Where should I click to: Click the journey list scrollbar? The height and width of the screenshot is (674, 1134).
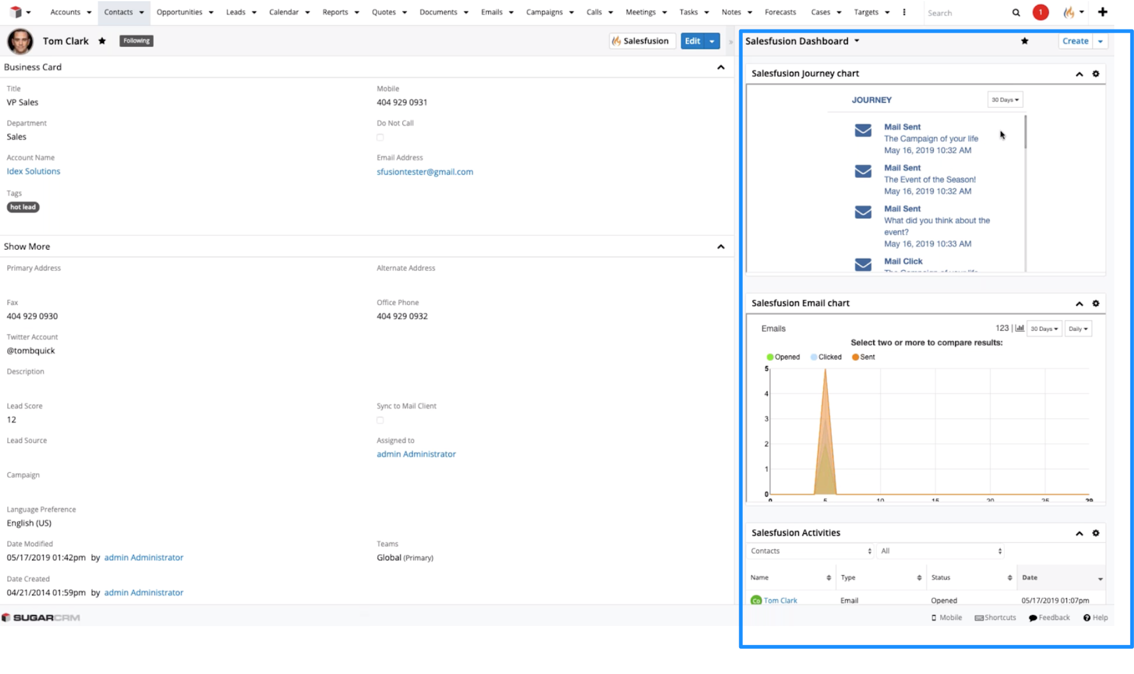click(1025, 132)
